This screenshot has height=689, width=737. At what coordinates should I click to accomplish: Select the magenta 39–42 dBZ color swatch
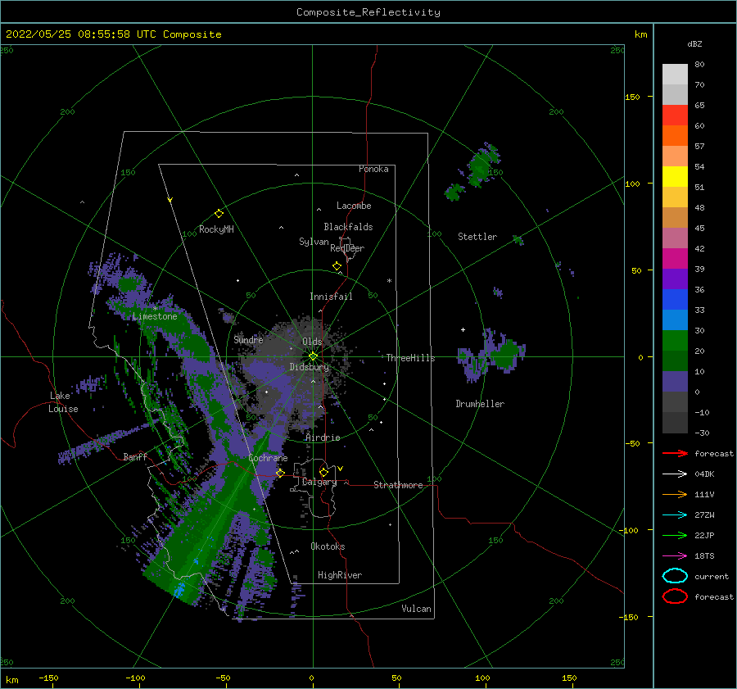pyautogui.click(x=675, y=259)
